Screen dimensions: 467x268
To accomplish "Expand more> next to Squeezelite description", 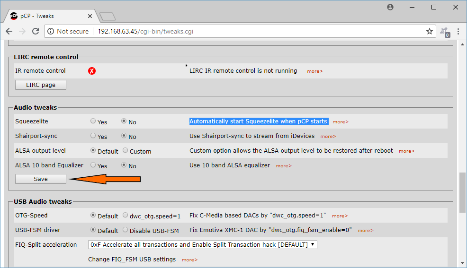I will 341,122.
